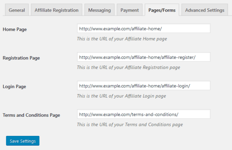Click the Login Page label
Image resolution: width=232 pixels, height=150 pixels.
pos(14,87)
